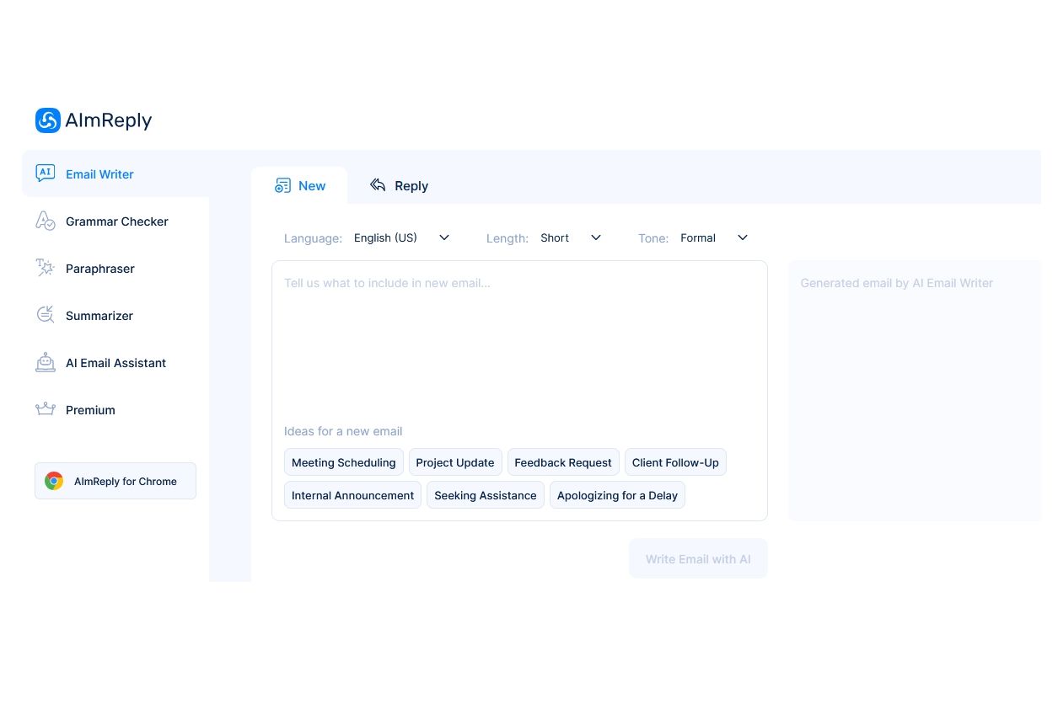
Task: Switch to the Reply tab
Action: tap(399, 186)
